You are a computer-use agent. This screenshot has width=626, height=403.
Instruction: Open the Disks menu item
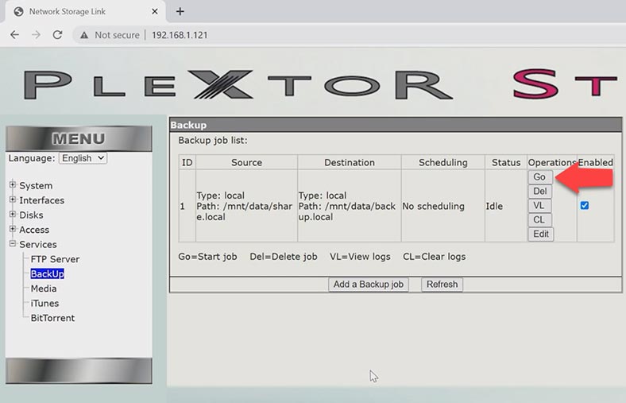31,215
